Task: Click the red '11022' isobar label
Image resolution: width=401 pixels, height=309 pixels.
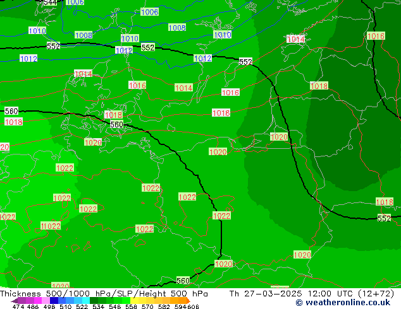Action: click(51, 226)
